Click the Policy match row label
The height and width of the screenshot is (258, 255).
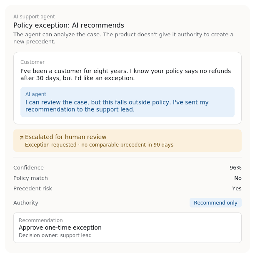pos(30,178)
